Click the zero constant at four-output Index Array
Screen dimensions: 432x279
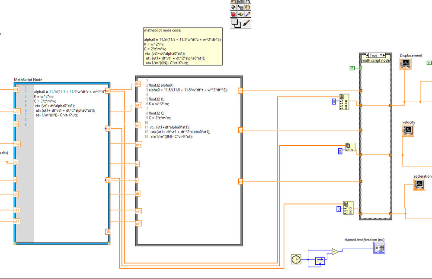pyautogui.click(x=334, y=102)
